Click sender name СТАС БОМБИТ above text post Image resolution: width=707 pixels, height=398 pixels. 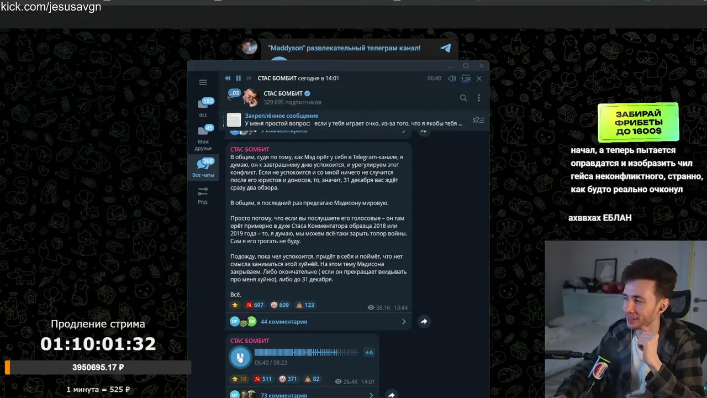click(x=250, y=149)
